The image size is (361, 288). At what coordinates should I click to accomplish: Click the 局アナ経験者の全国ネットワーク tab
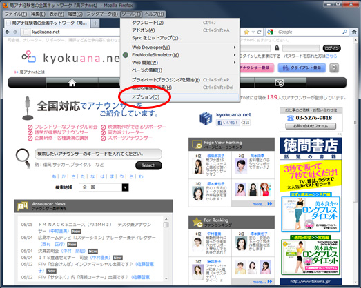point(47,23)
